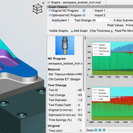Click the tool holder thumbnail image

point(65,45)
